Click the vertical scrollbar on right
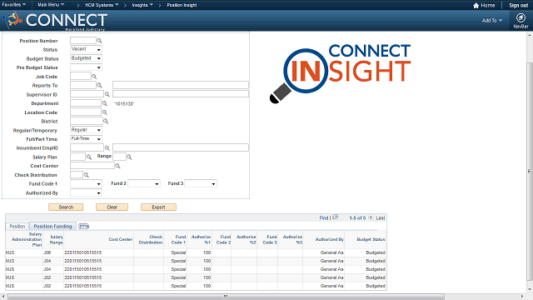The width and height of the screenshot is (533, 300). (530, 172)
